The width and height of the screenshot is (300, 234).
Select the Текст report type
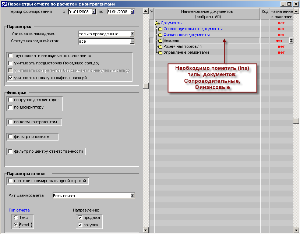(x=16, y=217)
